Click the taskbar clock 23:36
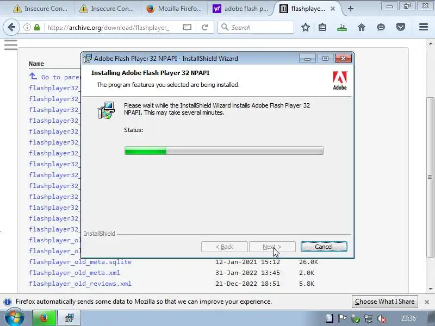The height and width of the screenshot is (326, 435). (408, 318)
